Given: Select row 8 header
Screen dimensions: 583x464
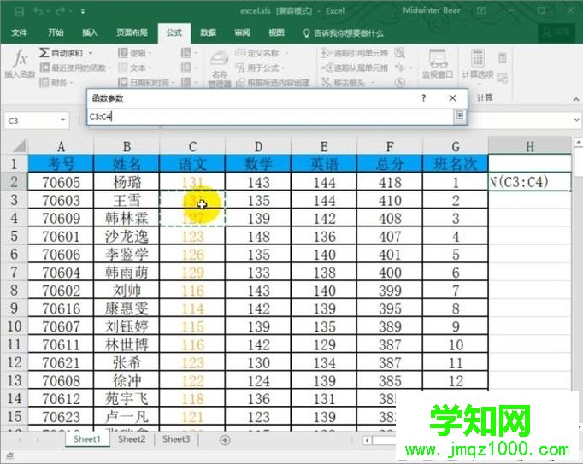Looking at the screenshot, I should [x=15, y=291].
